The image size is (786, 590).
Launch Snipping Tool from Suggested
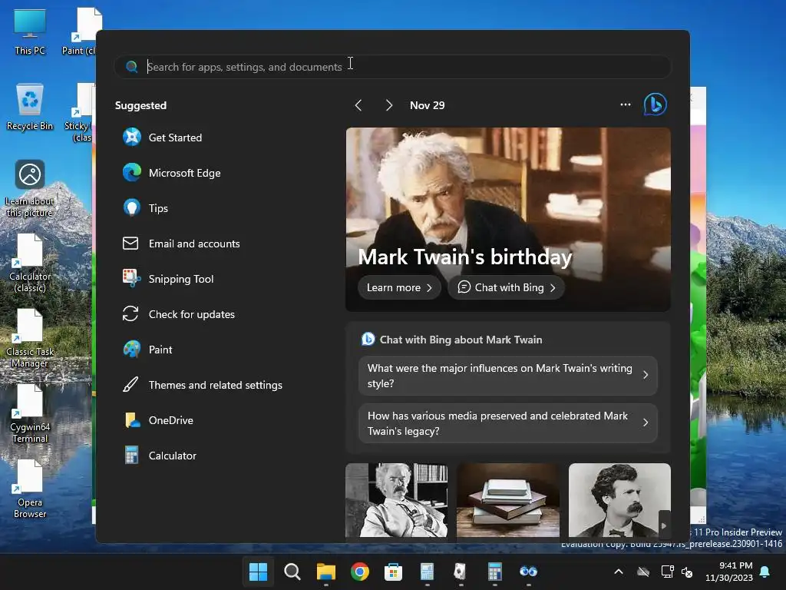pos(168,278)
